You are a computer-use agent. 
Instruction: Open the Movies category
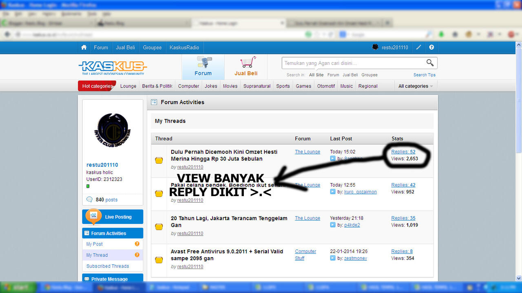tap(230, 86)
